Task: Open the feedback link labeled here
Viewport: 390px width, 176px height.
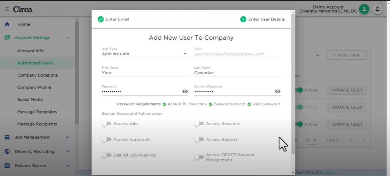Action: [x=329, y=172]
